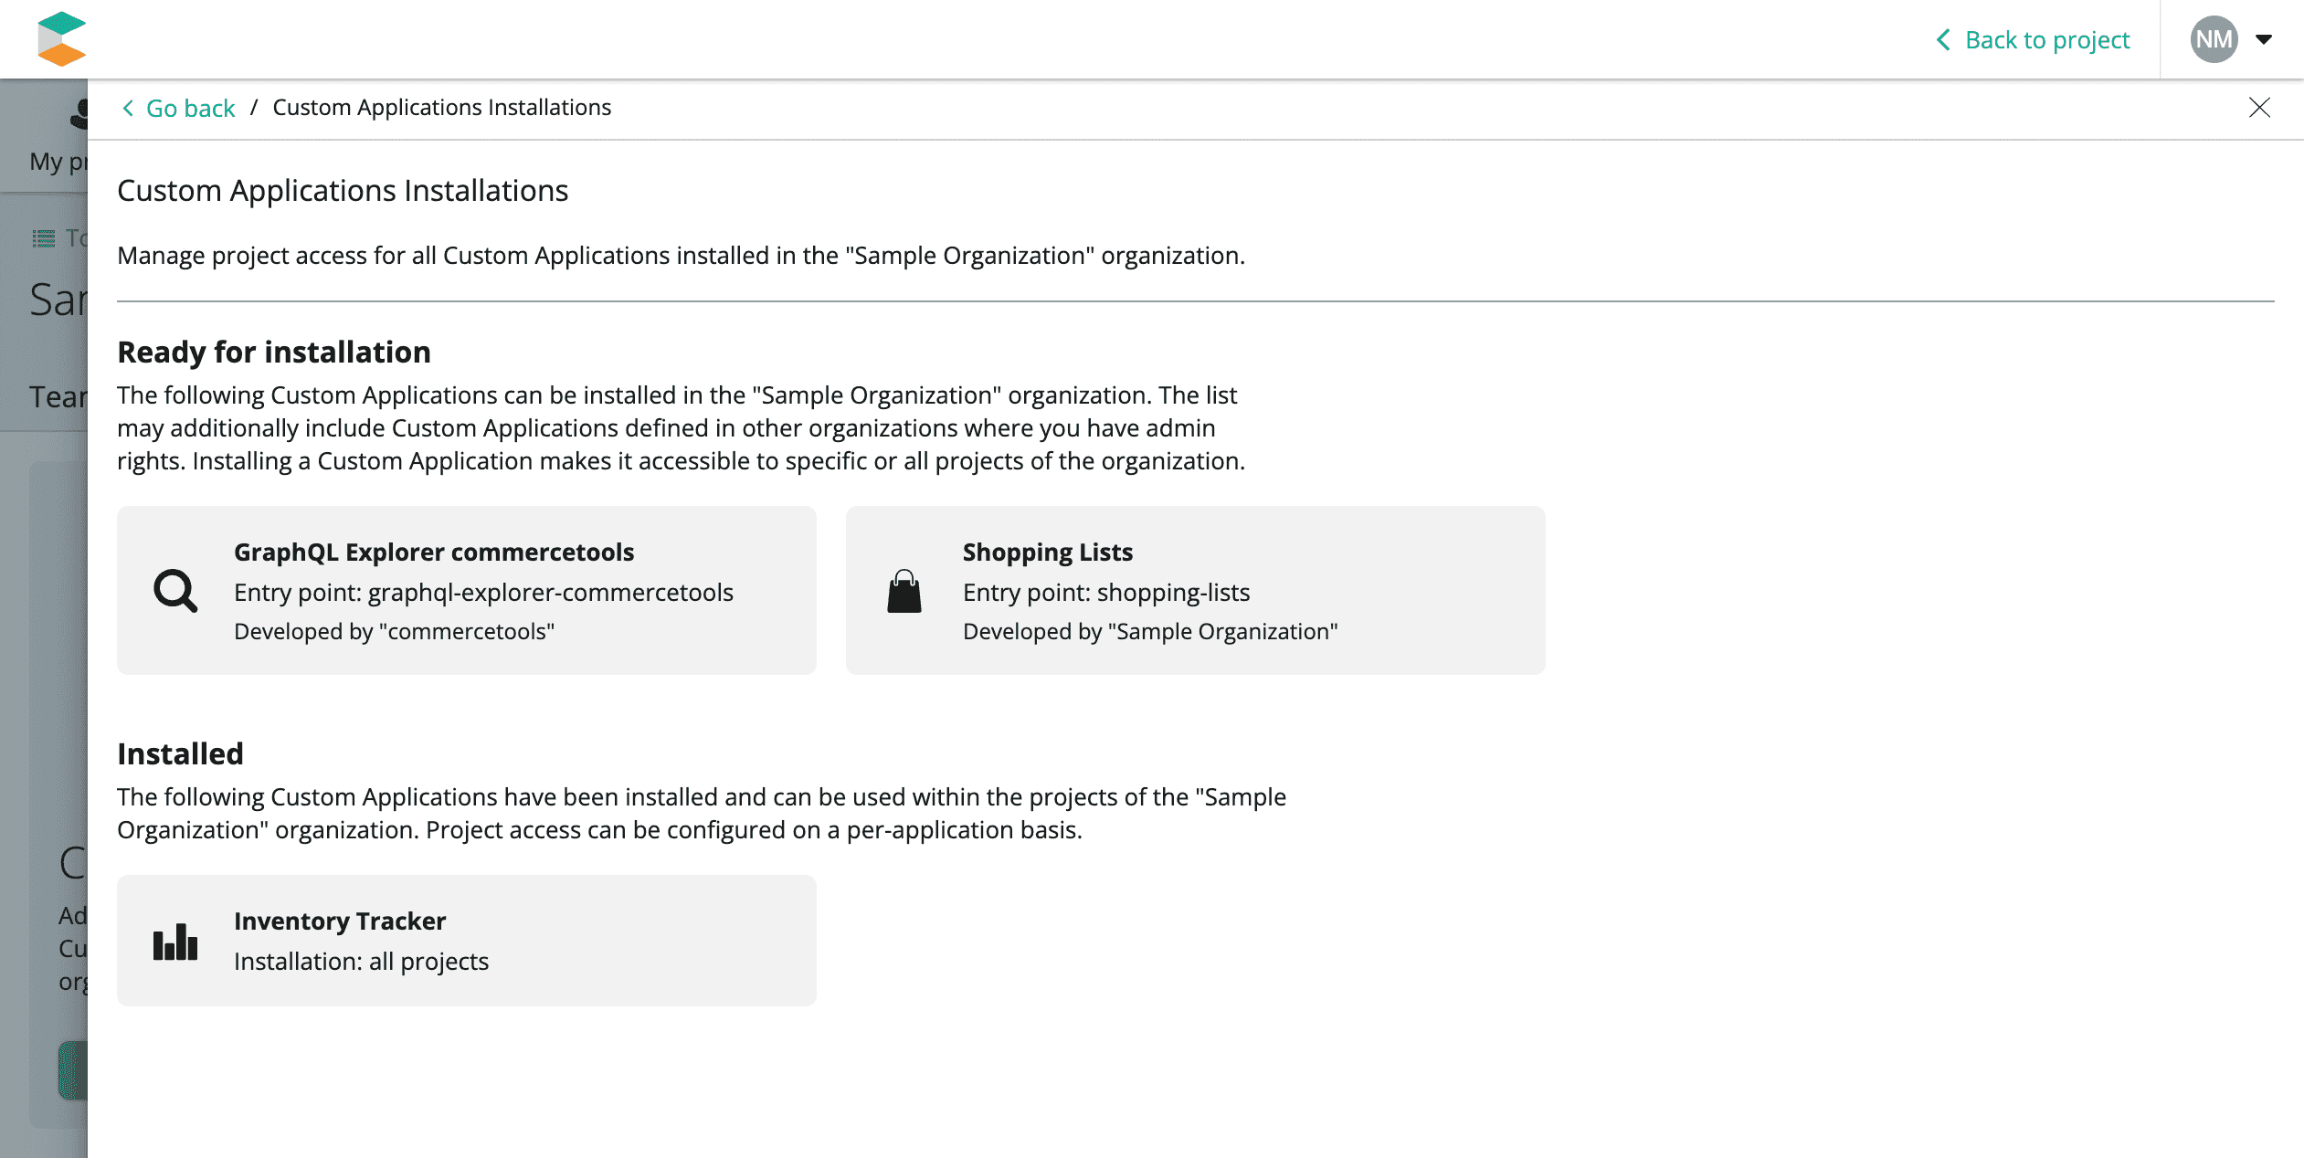
Task: Click the 'Developed by "commercetools"' text
Action: (394, 631)
